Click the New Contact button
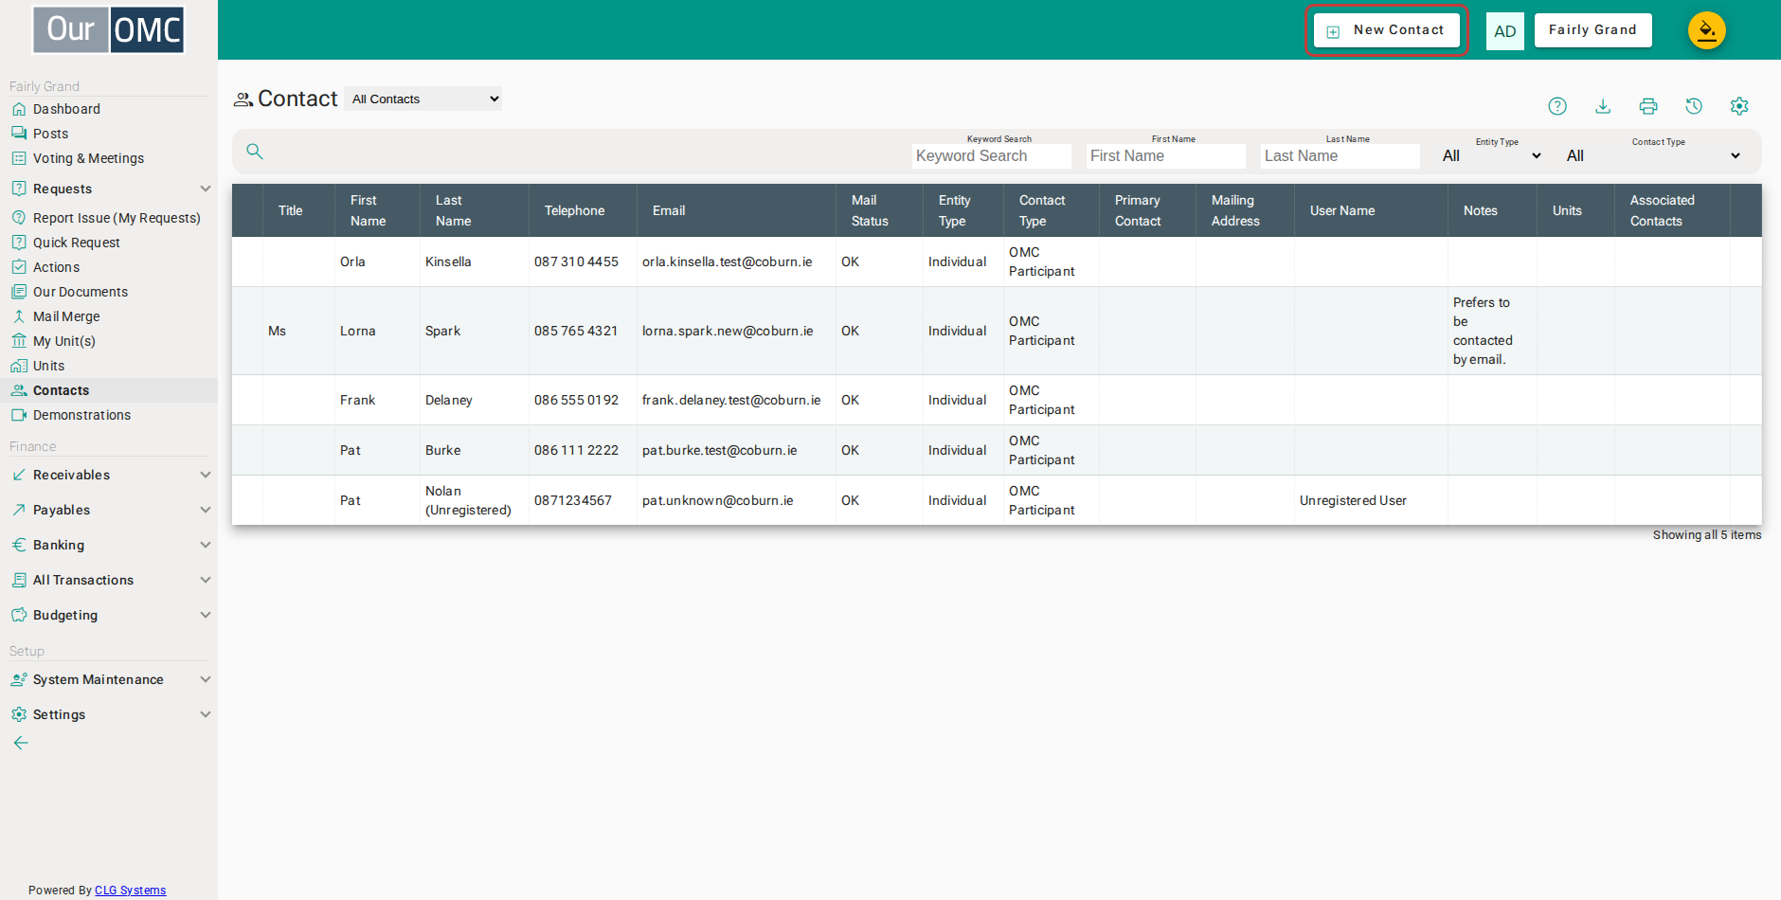This screenshot has width=1781, height=900. point(1387,30)
